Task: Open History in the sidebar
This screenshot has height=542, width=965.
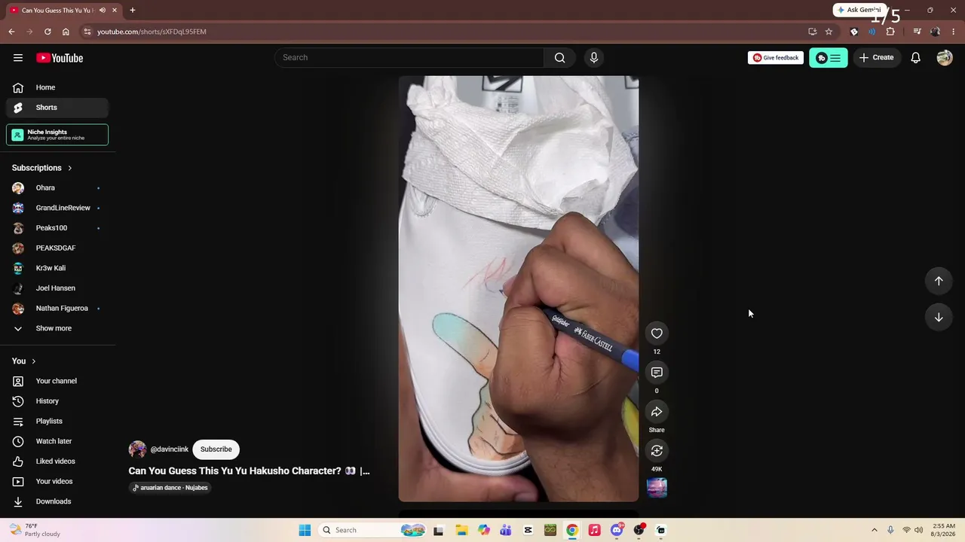Action: tap(57, 401)
